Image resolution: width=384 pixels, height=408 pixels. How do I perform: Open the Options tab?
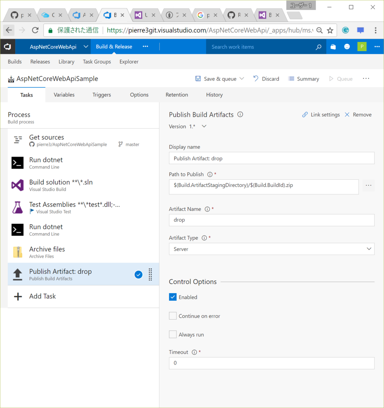tap(139, 95)
